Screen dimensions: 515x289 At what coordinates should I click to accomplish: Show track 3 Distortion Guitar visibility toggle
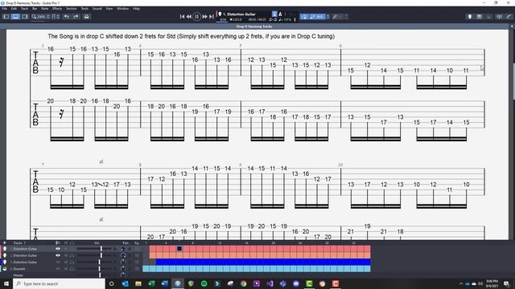point(58,263)
